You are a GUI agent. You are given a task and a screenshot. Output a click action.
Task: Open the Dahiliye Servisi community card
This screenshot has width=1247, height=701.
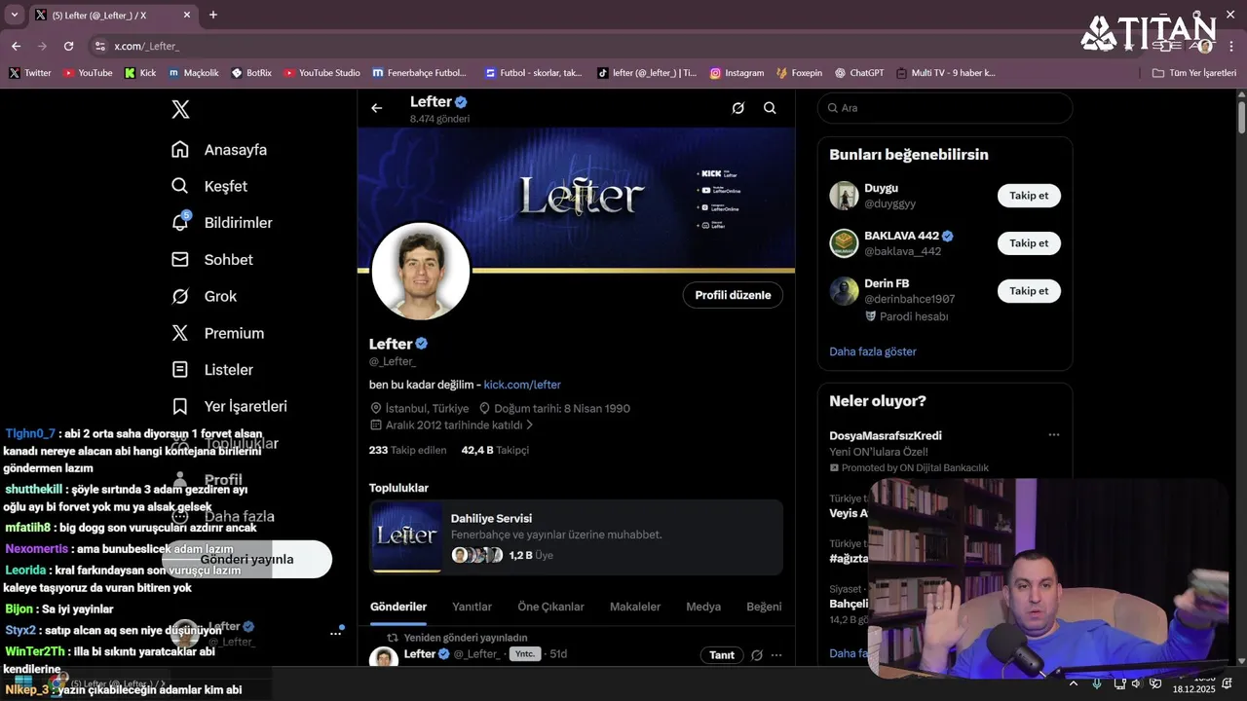click(576, 537)
